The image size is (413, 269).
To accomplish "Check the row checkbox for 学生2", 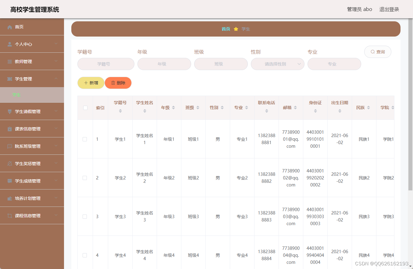I will 85,178.
